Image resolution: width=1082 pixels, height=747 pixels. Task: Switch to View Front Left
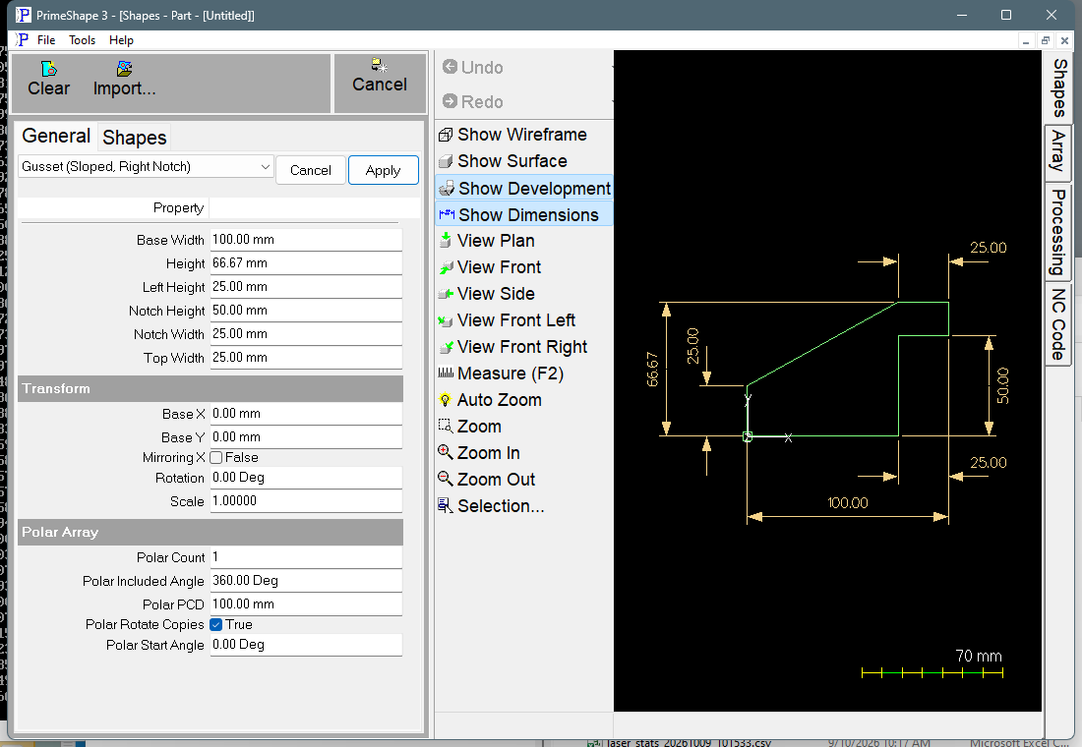(507, 320)
